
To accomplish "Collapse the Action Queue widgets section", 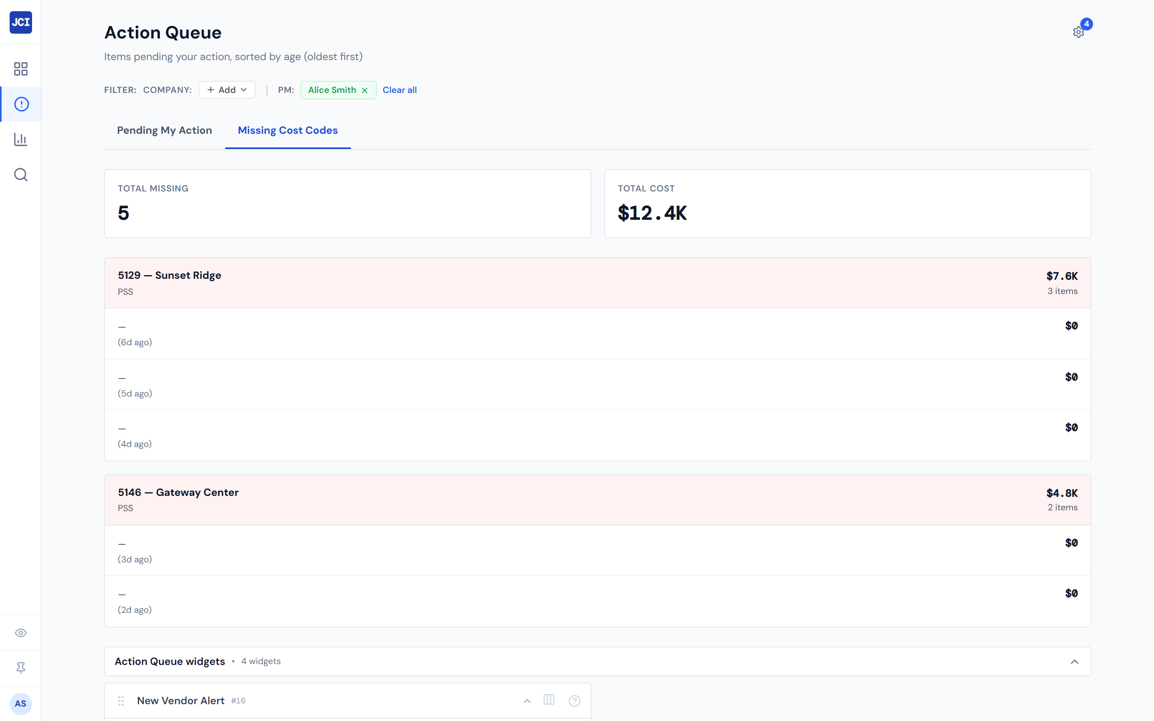I will point(1075,661).
